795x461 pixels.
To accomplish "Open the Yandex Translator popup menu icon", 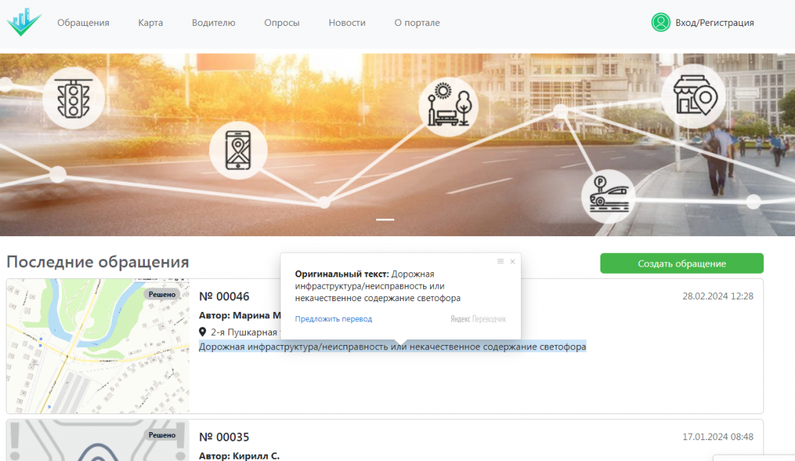I will [499, 261].
